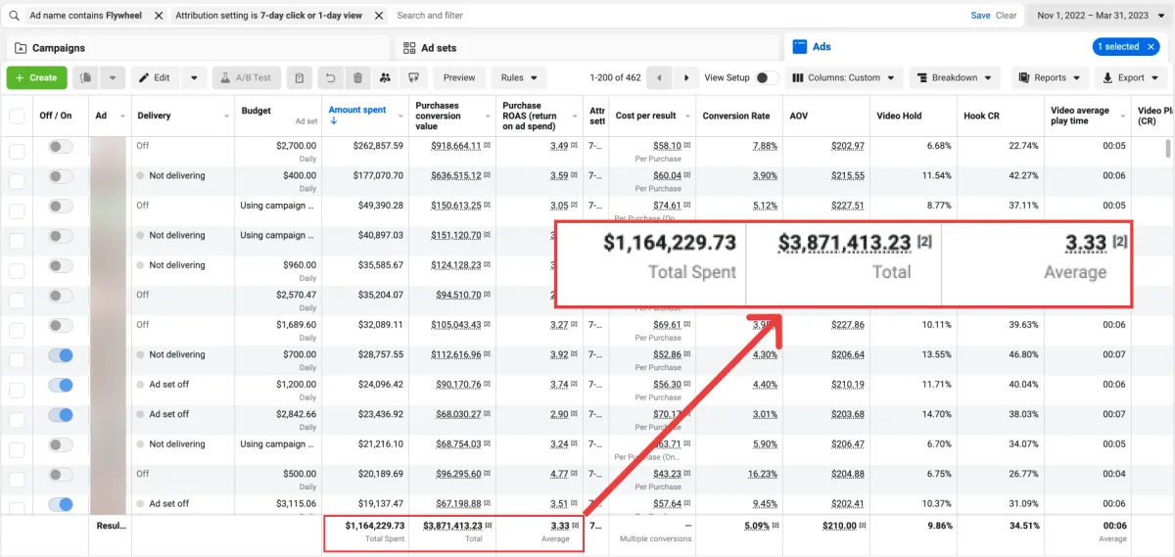Remove the 'Ad name contains Flywheel' filter
Screen dimensions: 1175x557
(x=159, y=16)
